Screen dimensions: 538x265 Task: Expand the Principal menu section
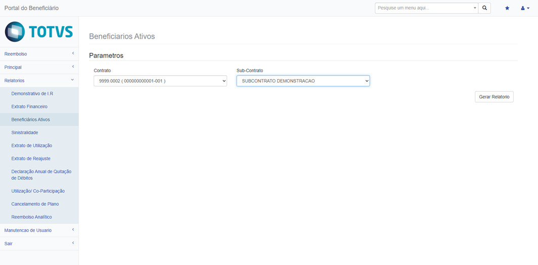pos(39,67)
